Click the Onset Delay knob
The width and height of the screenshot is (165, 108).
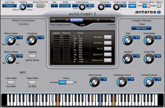click(x=149, y=40)
